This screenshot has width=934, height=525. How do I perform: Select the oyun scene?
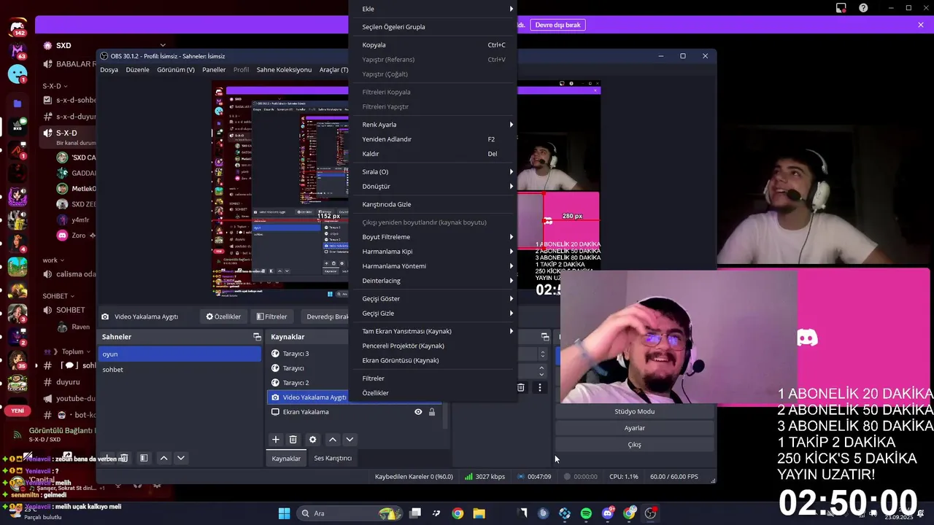[x=180, y=354]
